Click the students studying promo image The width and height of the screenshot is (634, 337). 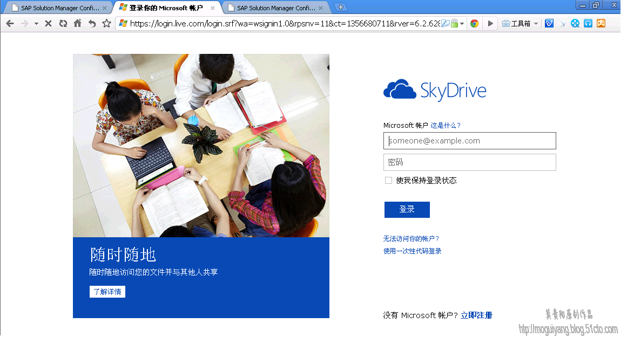click(x=201, y=145)
